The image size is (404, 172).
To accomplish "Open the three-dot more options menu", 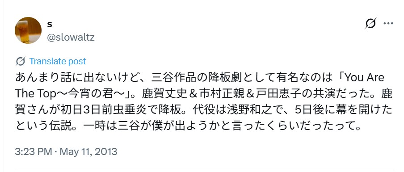I will click(388, 23).
